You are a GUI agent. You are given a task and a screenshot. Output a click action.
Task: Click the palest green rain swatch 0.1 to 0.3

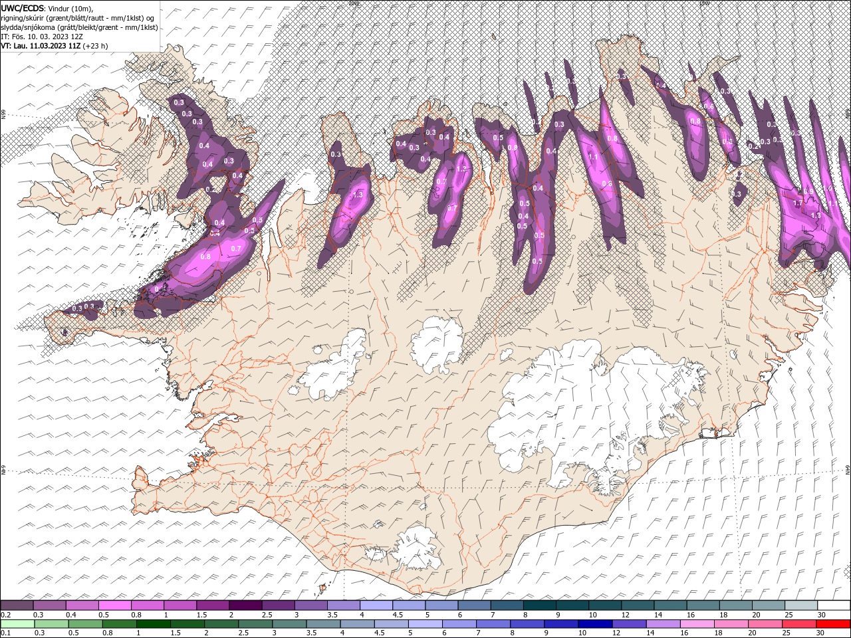(x=17, y=623)
